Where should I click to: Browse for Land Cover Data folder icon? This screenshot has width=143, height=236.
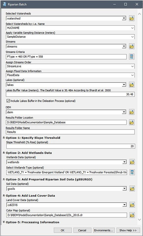132,205
